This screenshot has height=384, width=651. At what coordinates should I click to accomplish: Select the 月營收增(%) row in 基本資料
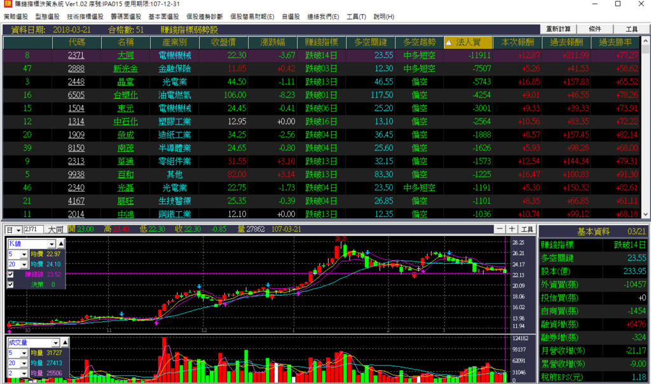coord(593,351)
